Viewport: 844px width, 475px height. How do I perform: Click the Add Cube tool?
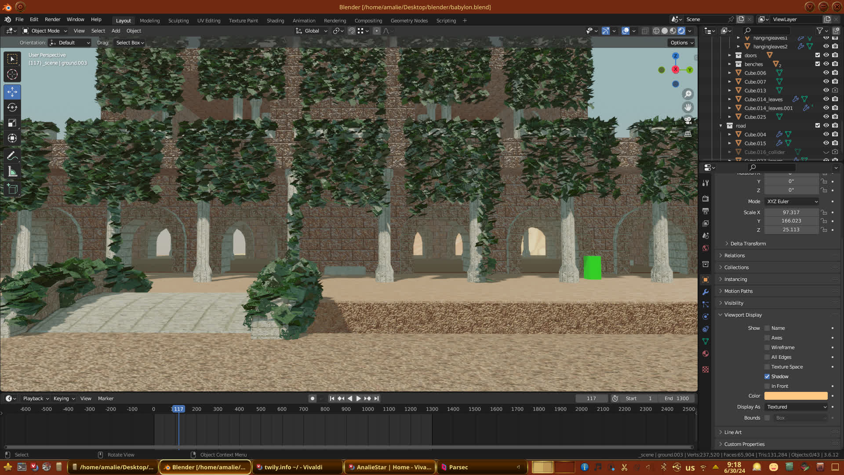12,190
